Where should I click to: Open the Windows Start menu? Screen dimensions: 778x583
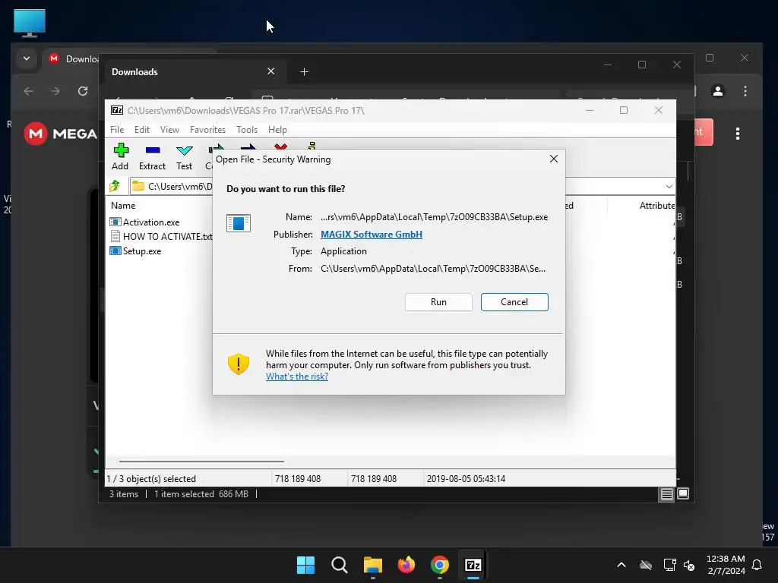tap(305, 565)
